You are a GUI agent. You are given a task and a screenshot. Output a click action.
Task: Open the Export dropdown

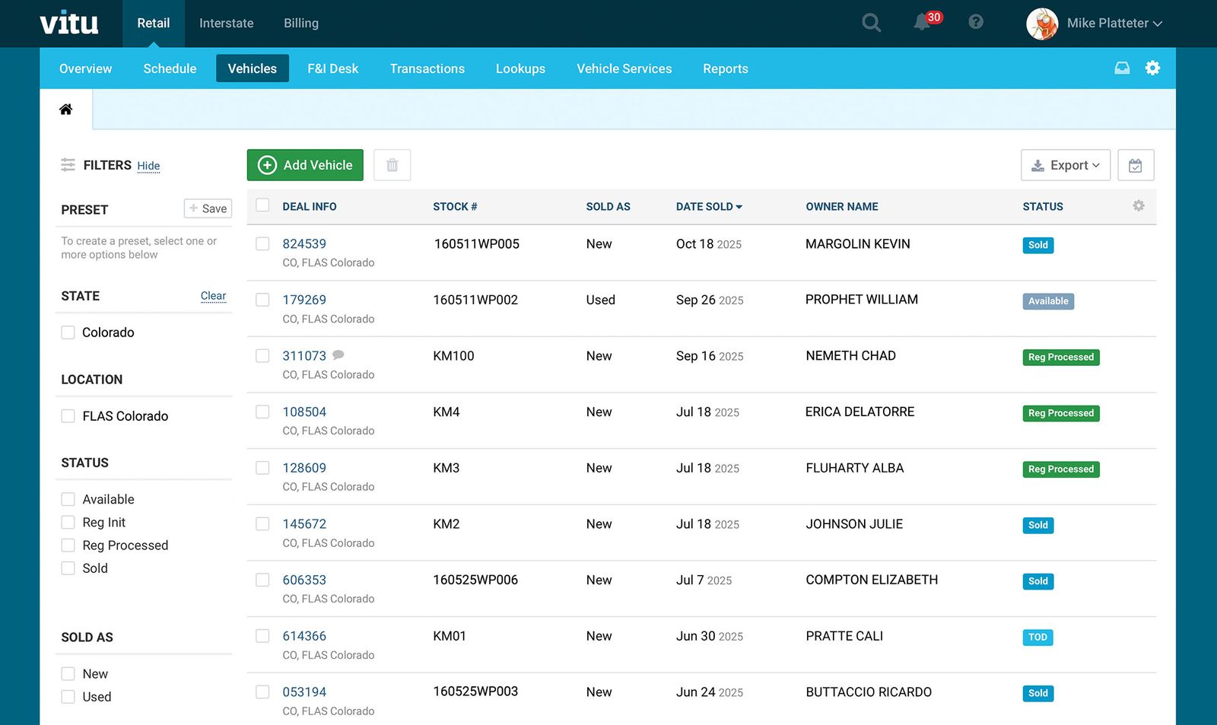[1065, 164]
